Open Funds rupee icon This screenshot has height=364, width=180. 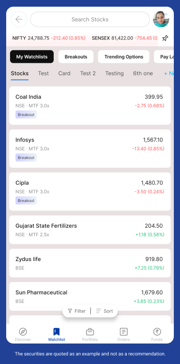(x=157, y=332)
